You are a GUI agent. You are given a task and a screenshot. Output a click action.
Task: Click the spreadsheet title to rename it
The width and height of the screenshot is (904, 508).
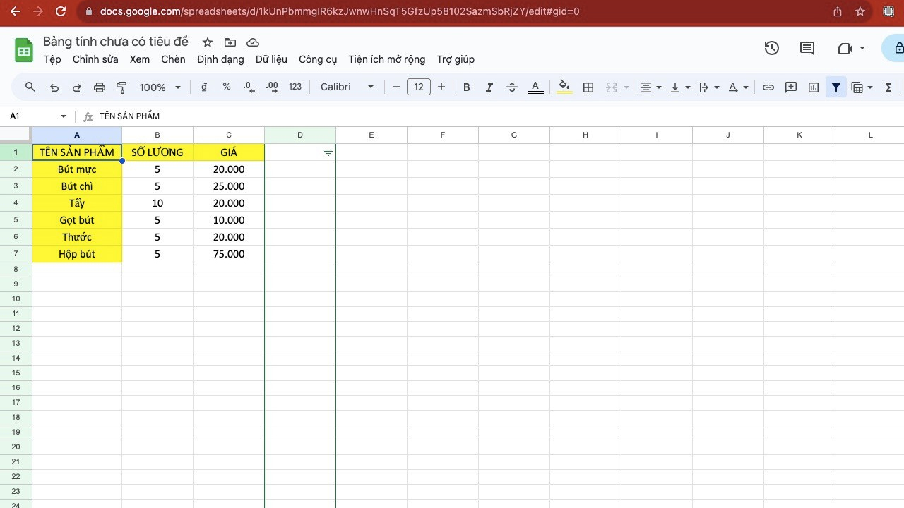tap(116, 42)
